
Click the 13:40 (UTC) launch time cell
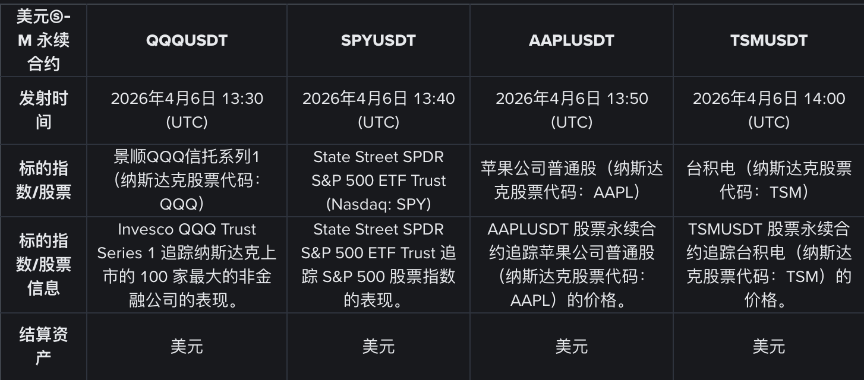378,110
